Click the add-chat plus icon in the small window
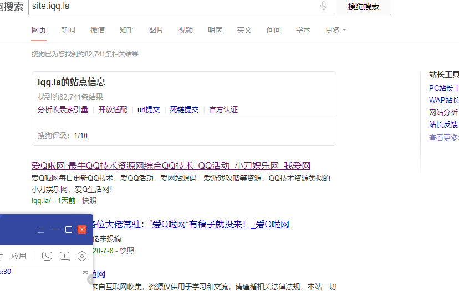The width and height of the screenshot is (459, 291). point(65,256)
